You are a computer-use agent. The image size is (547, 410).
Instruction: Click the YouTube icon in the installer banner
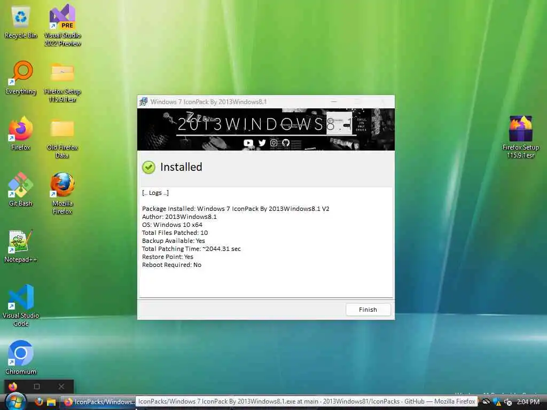248,143
